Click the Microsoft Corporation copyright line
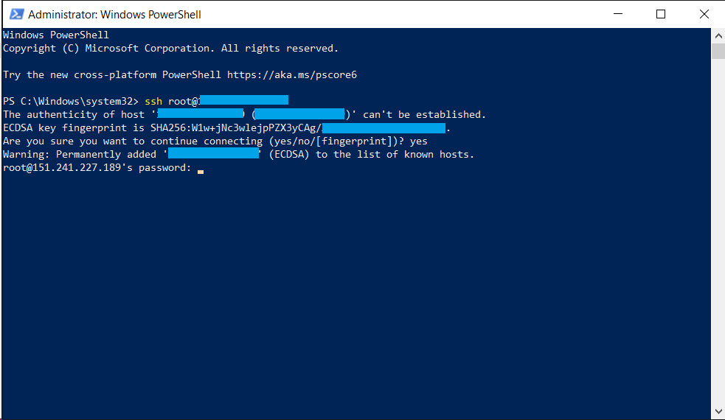This screenshot has height=420, width=725. pyautogui.click(x=170, y=49)
